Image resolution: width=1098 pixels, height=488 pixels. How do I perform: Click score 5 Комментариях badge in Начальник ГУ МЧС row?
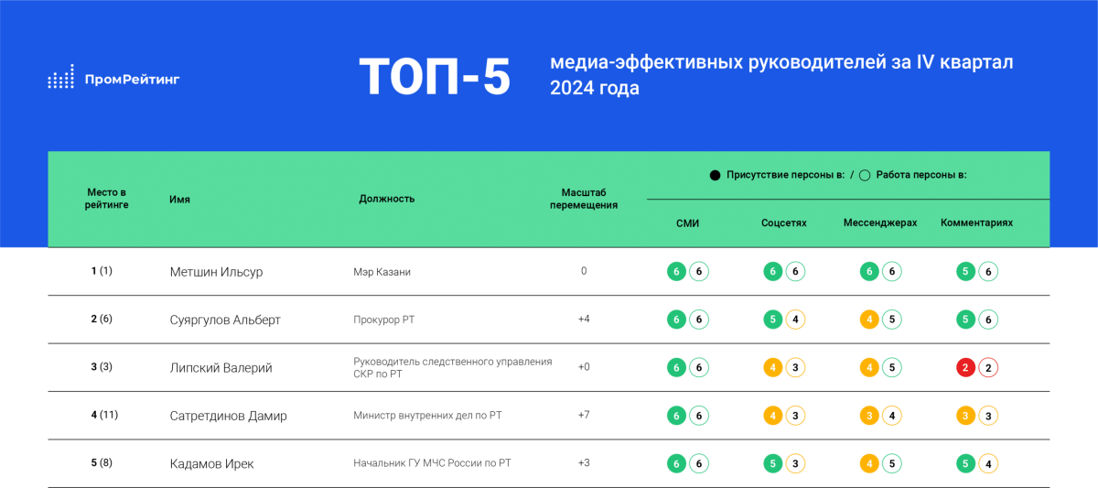pyautogui.click(x=964, y=464)
